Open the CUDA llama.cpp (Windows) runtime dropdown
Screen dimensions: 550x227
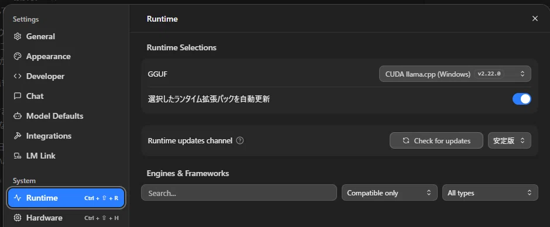[455, 74]
